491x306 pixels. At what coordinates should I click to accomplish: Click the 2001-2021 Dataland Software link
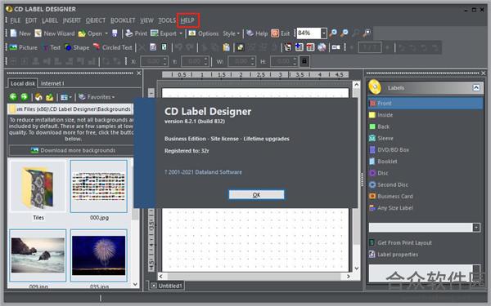point(203,172)
